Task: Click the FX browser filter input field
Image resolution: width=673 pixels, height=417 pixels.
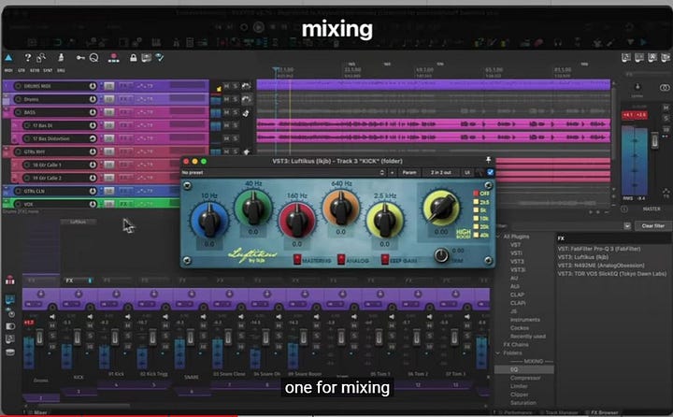Action: point(566,225)
